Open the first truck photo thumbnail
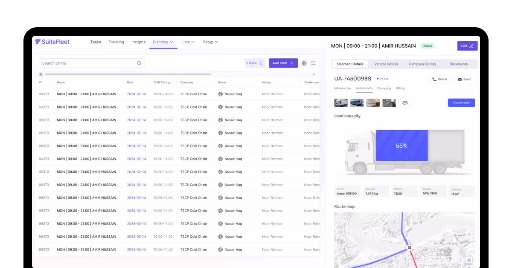The height and width of the screenshot is (268, 512). (x=341, y=103)
